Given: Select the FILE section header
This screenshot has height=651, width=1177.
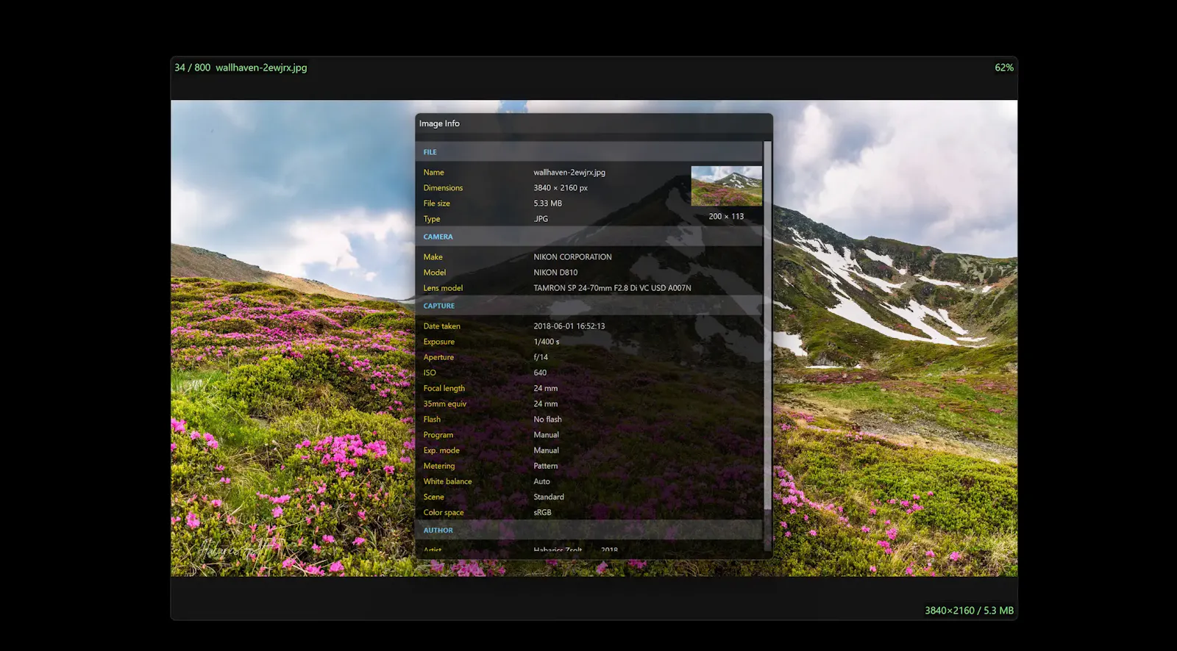Looking at the screenshot, I should [x=588, y=152].
